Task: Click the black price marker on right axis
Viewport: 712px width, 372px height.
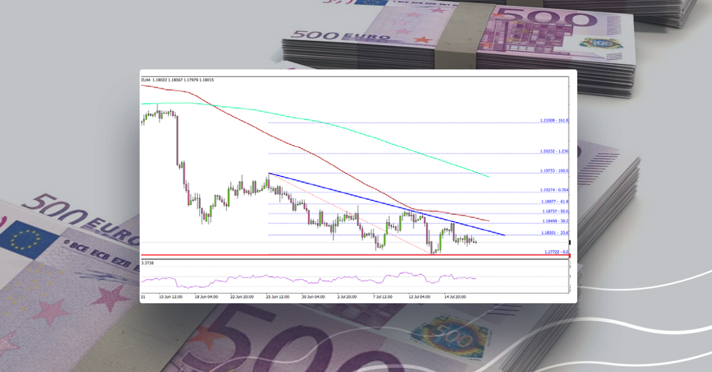Action: tap(569, 243)
